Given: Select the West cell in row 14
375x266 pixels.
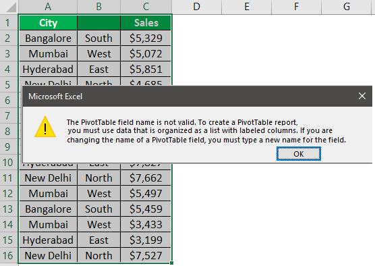Looking at the screenshot, I should [98, 225].
